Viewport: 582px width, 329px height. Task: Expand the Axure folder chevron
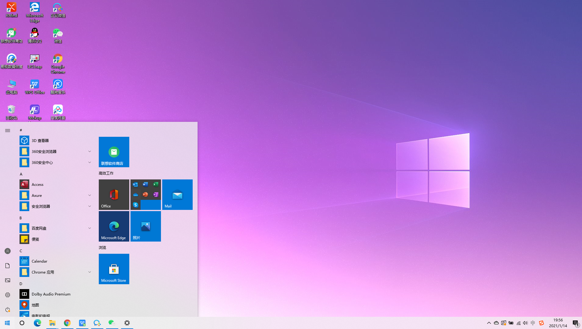pos(89,195)
